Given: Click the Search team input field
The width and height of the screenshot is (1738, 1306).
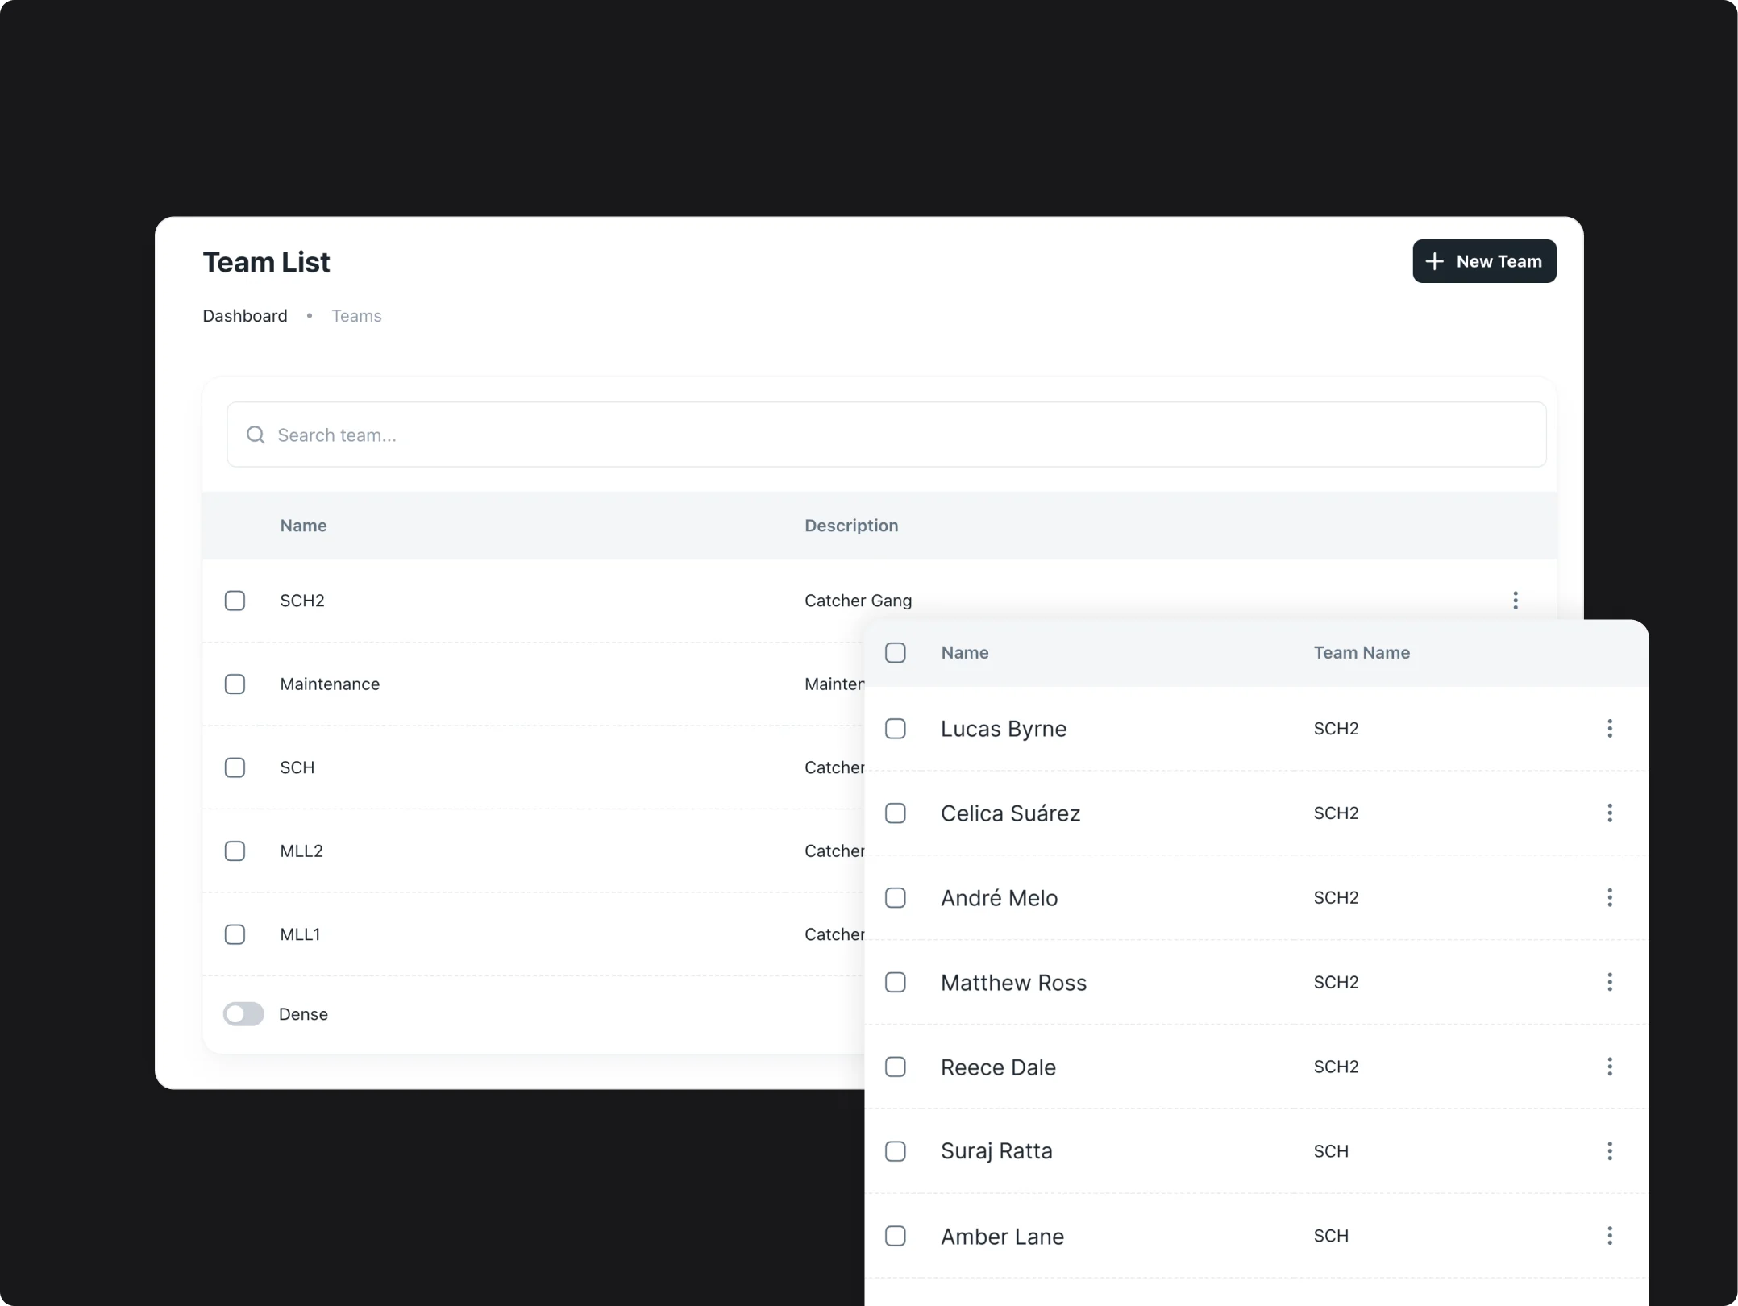Looking at the screenshot, I should (x=887, y=435).
